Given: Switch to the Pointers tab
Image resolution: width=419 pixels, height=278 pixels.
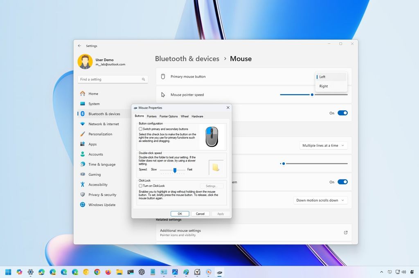Looking at the screenshot, I should (152, 116).
